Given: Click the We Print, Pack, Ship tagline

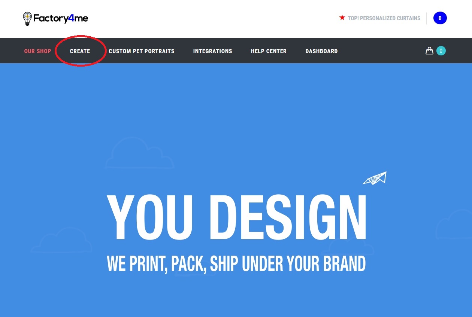Looking at the screenshot, I should tap(236, 263).
